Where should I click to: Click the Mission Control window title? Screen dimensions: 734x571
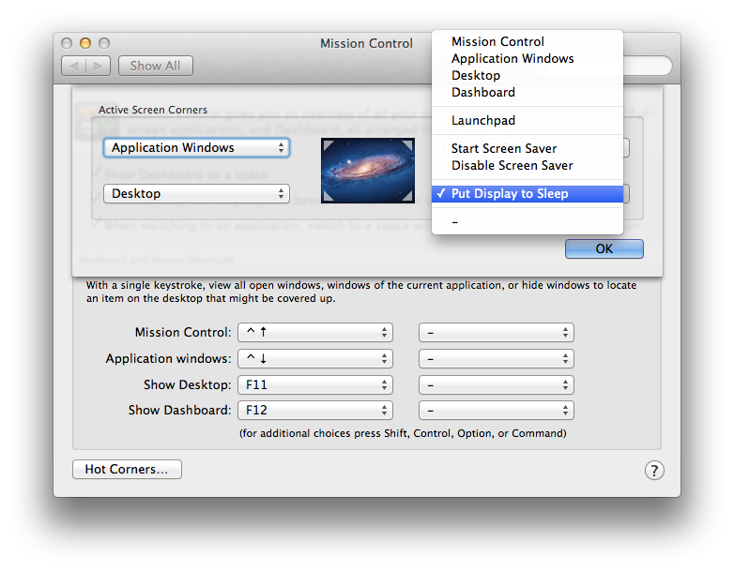[367, 43]
